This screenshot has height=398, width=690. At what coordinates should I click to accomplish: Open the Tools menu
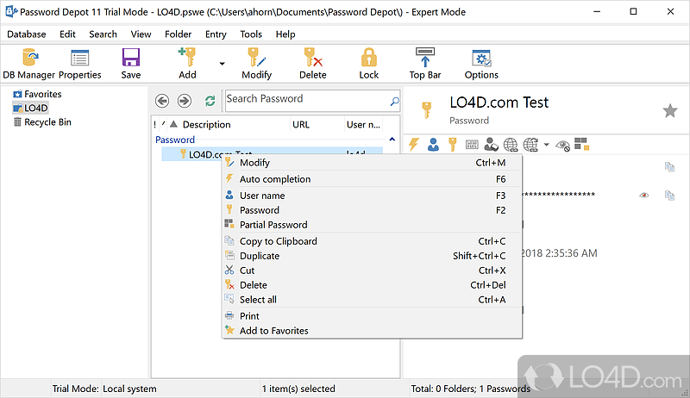pyautogui.click(x=251, y=34)
